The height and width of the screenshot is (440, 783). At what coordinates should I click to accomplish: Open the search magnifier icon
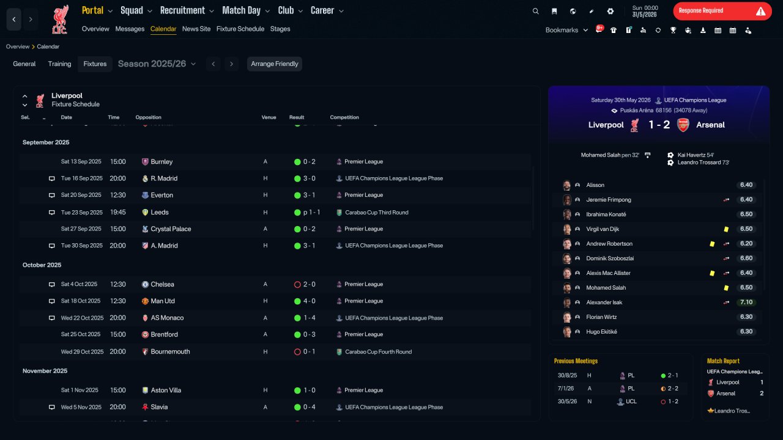point(536,11)
